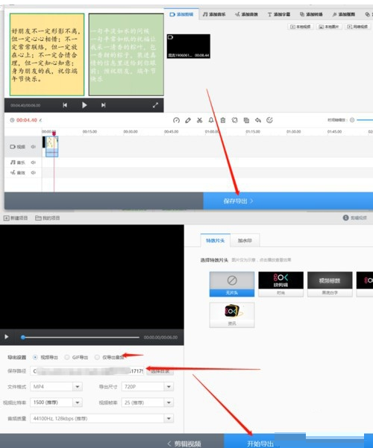
Task: Switch to 添加剪辑 tab
Action: point(181,14)
